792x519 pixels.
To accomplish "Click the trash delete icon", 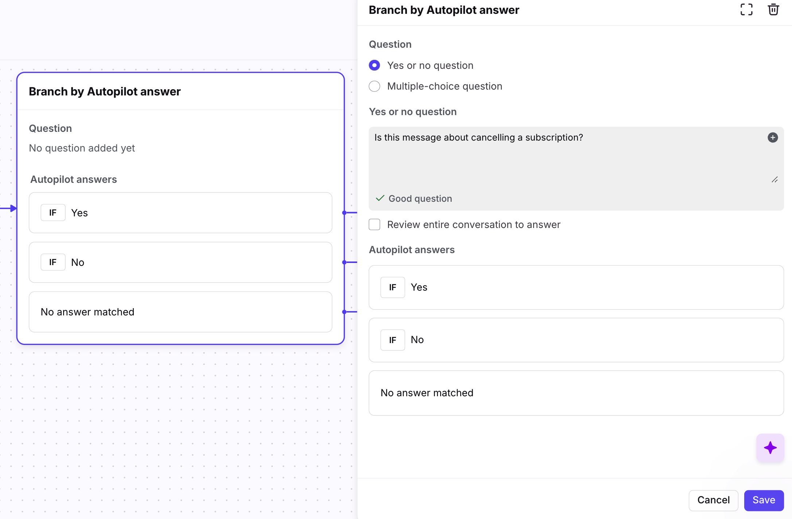I will 773,10.
